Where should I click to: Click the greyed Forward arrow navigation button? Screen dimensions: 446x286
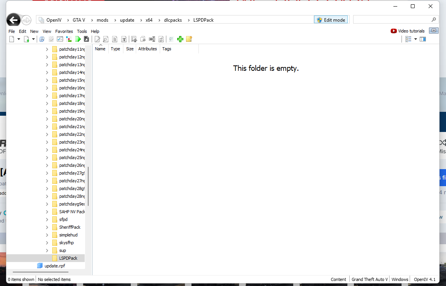pyautogui.click(x=26, y=20)
